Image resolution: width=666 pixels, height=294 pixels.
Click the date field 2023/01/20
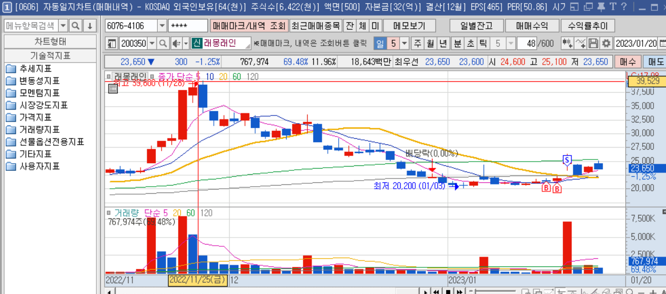[636, 43]
